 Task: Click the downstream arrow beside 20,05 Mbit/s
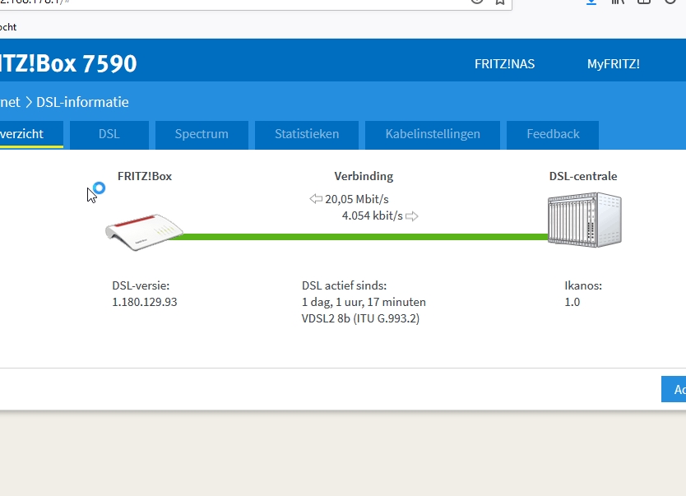316,199
